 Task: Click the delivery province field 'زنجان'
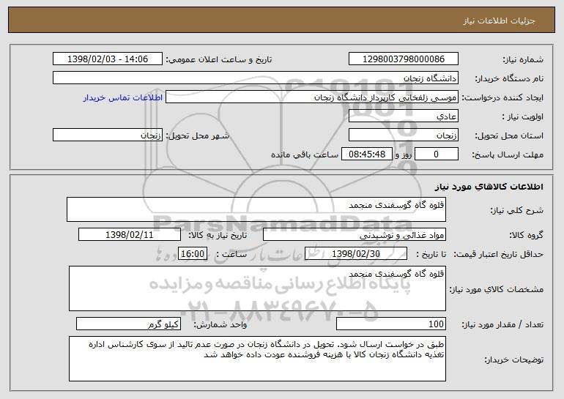(x=403, y=135)
